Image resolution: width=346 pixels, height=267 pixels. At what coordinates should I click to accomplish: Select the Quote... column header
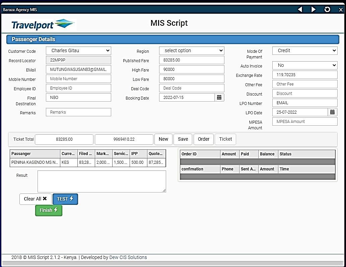coord(156,154)
